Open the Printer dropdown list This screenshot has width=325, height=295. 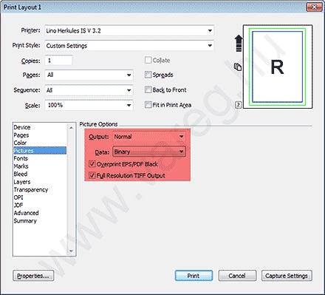pyautogui.click(x=129, y=31)
